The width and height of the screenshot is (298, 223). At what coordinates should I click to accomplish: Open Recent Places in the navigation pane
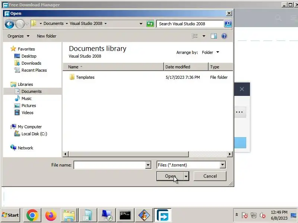34,70
